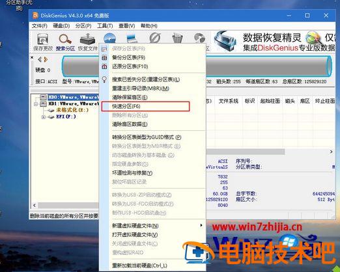Screen dimensions: 340x272
Task: Click the HD1 drive icon in tree
Action: (44, 103)
